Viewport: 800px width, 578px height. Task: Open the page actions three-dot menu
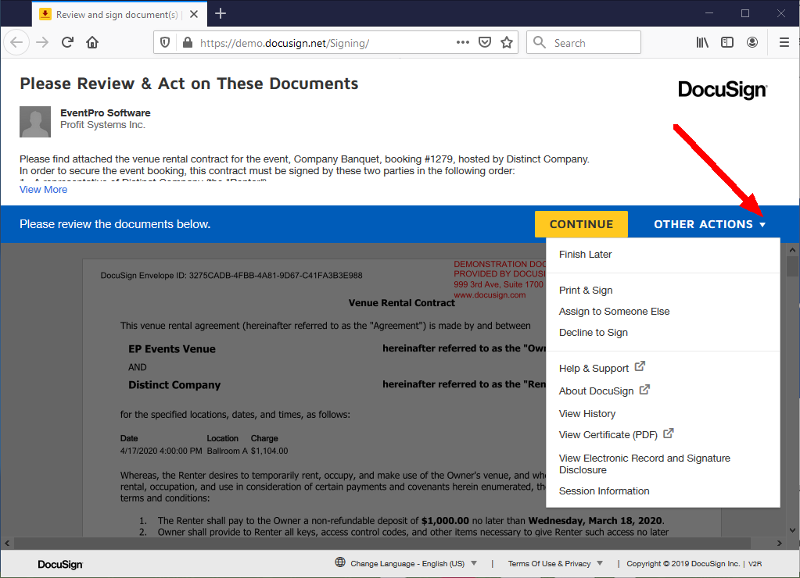click(x=463, y=42)
